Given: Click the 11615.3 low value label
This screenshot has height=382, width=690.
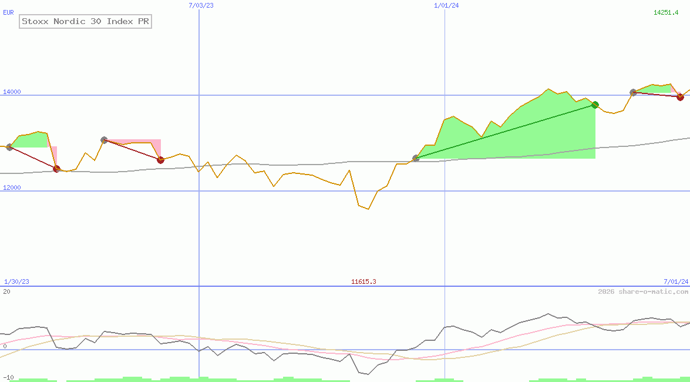Looking at the screenshot, I should pyautogui.click(x=363, y=282).
